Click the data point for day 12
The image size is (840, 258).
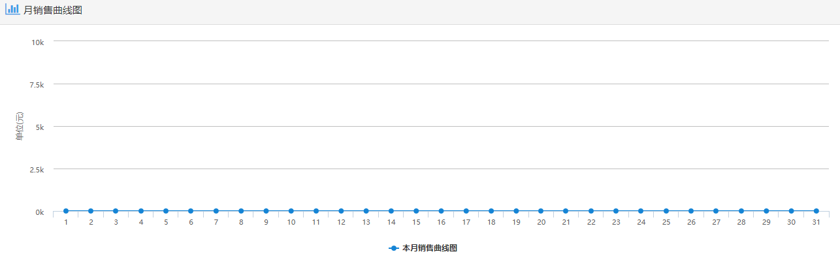point(341,211)
